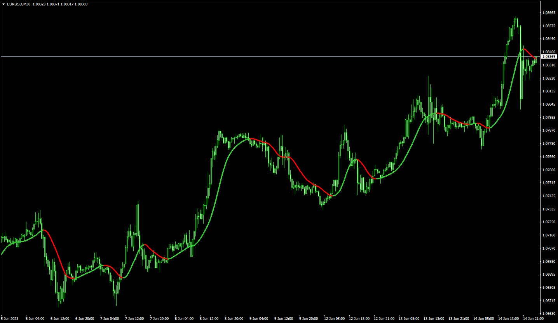Click the close value 1.08369 in header

tap(81, 4)
